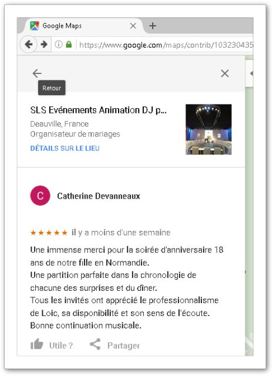273x376 pixels.
Task: Click the URL address bar field
Action: tap(164, 45)
